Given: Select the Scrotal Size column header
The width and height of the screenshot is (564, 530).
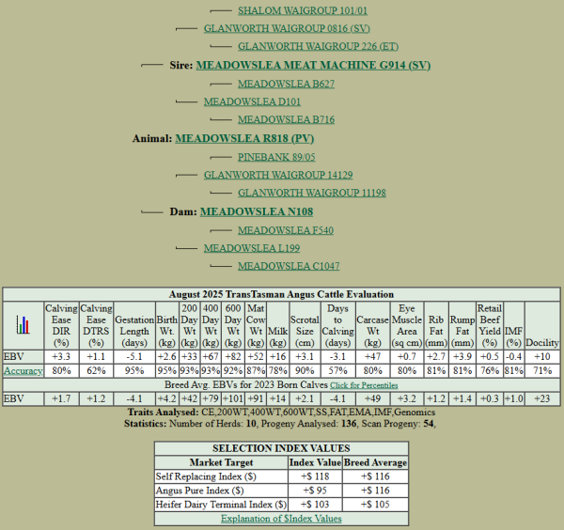Looking at the screenshot, I should coord(305,325).
